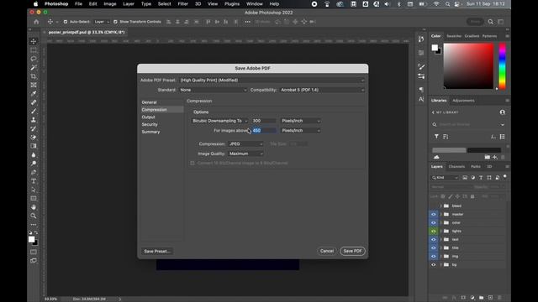Select the Lasso tool
This screenshot has height=302, width=538.
click(34, 59)
